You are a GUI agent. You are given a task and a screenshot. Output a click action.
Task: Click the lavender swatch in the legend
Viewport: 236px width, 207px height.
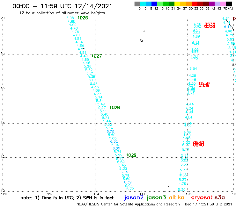(217, 4)
